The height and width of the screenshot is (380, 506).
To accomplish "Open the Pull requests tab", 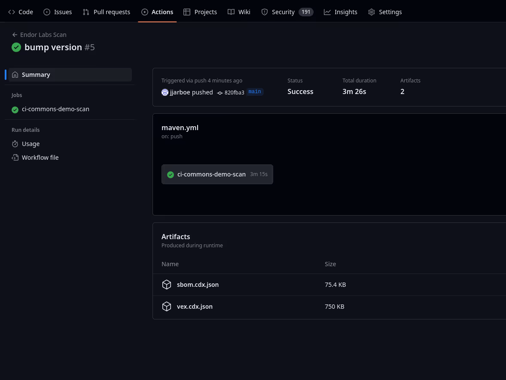I will pyautogui.click(x=107, y=12).
